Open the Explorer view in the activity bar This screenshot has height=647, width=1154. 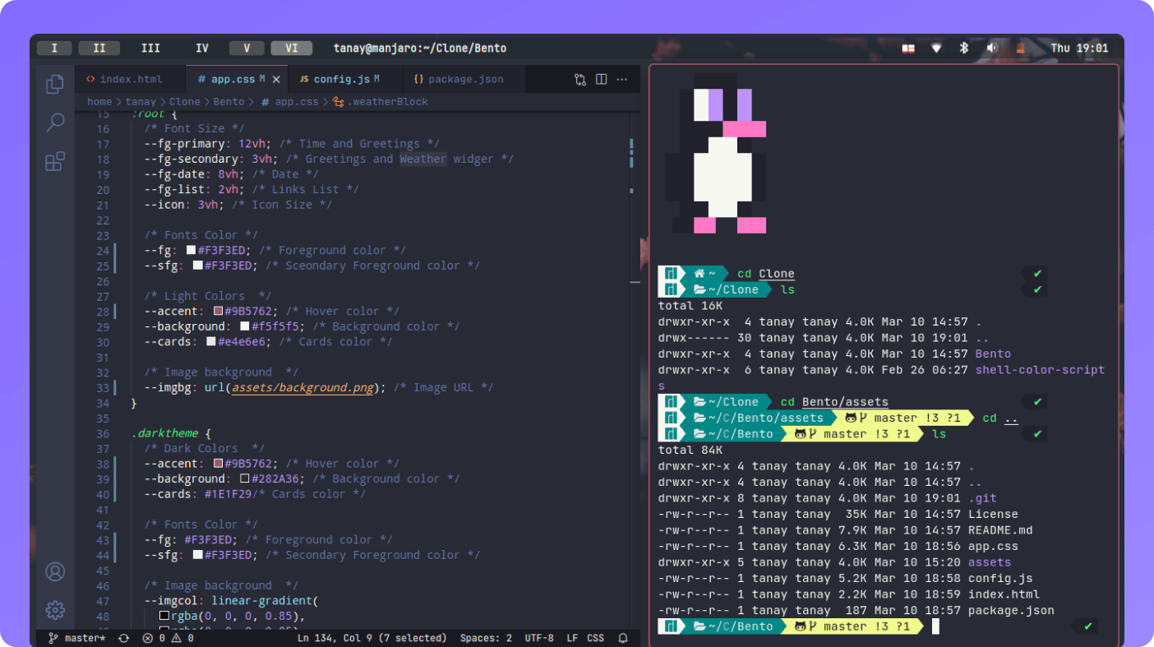tap(55, 84)
